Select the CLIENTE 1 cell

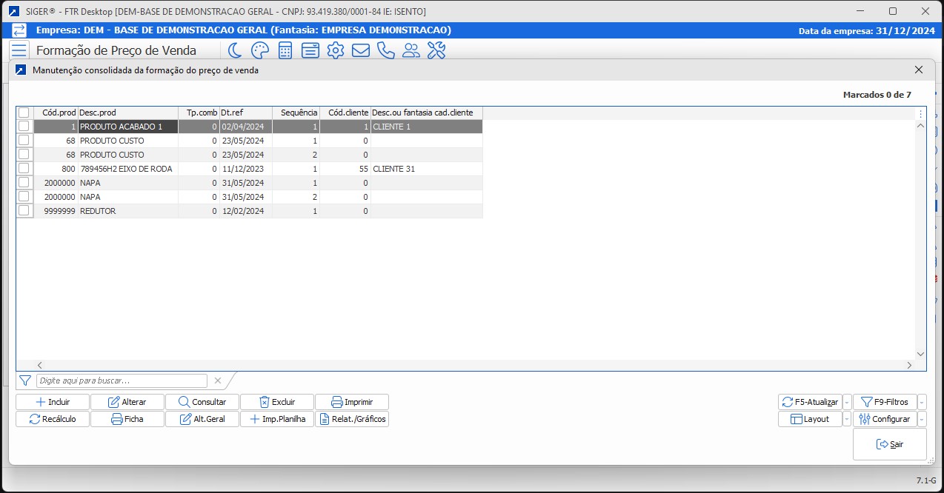[427, 127]
